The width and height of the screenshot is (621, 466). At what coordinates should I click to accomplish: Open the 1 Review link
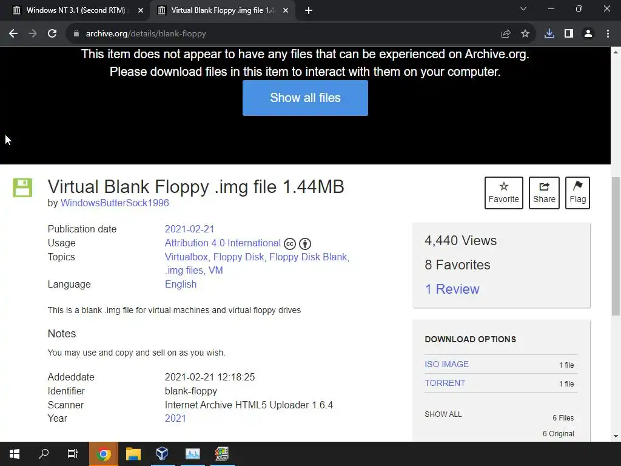[452, 289]
